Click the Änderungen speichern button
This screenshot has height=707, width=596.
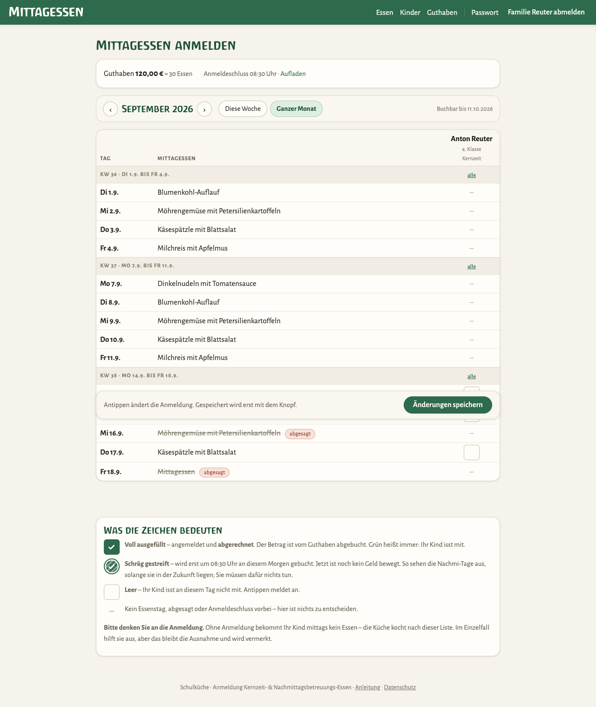click(448, 405)
